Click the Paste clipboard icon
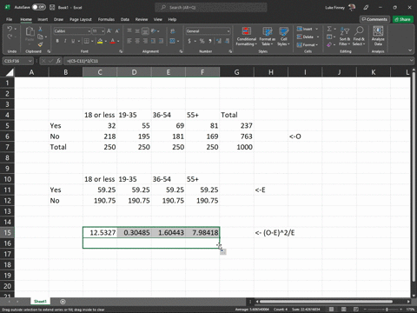 (x=30, y=31)
